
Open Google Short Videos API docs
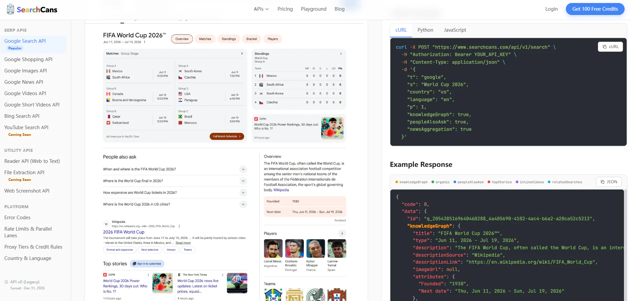(32, 105)
